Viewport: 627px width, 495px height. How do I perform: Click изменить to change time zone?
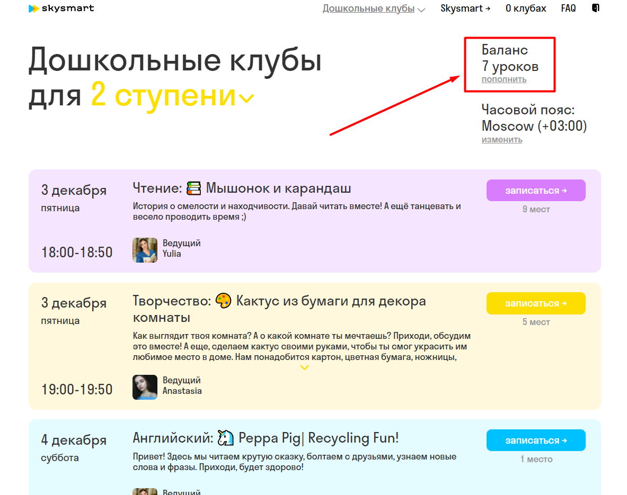[x=502, y=140]
